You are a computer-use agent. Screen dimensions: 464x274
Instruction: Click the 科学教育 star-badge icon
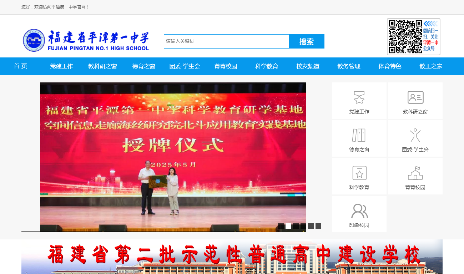[359, 173]
